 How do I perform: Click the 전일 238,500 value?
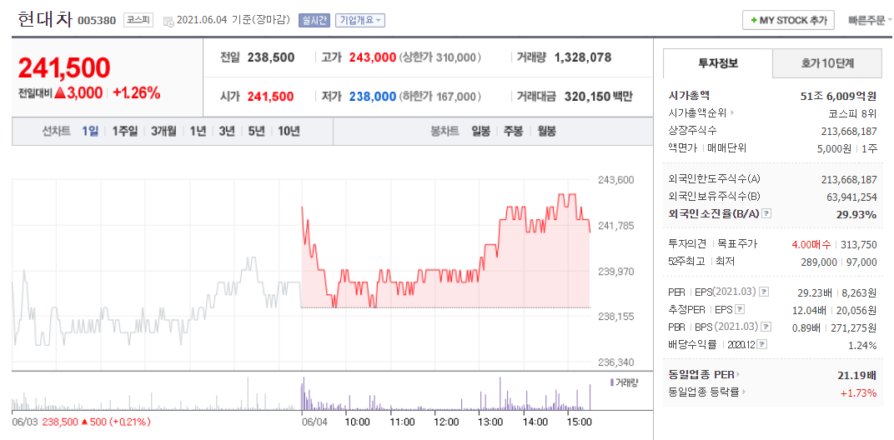[271, 57]
